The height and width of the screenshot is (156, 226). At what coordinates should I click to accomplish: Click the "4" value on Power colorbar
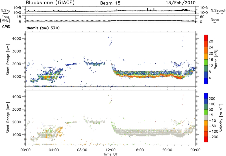coord(210,78)
